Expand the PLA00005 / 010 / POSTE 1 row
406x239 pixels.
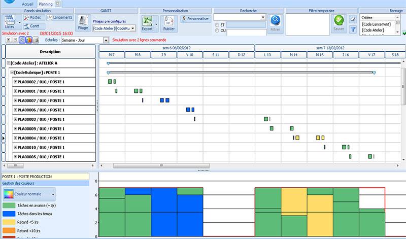[15, 157]
